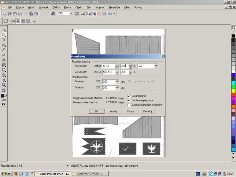Click the Open file folder icon
Screen dimensions: 236x177
point(10,14)
